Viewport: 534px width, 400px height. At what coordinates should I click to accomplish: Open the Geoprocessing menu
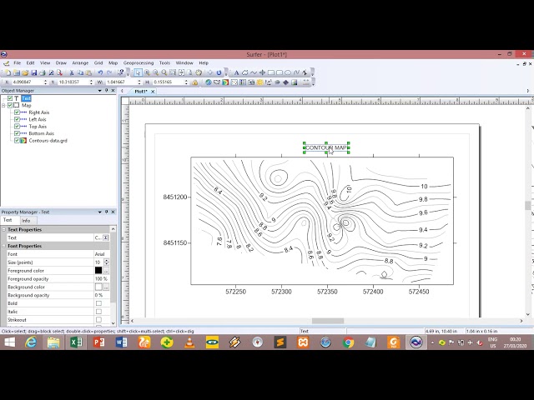(x=139, y=63)
